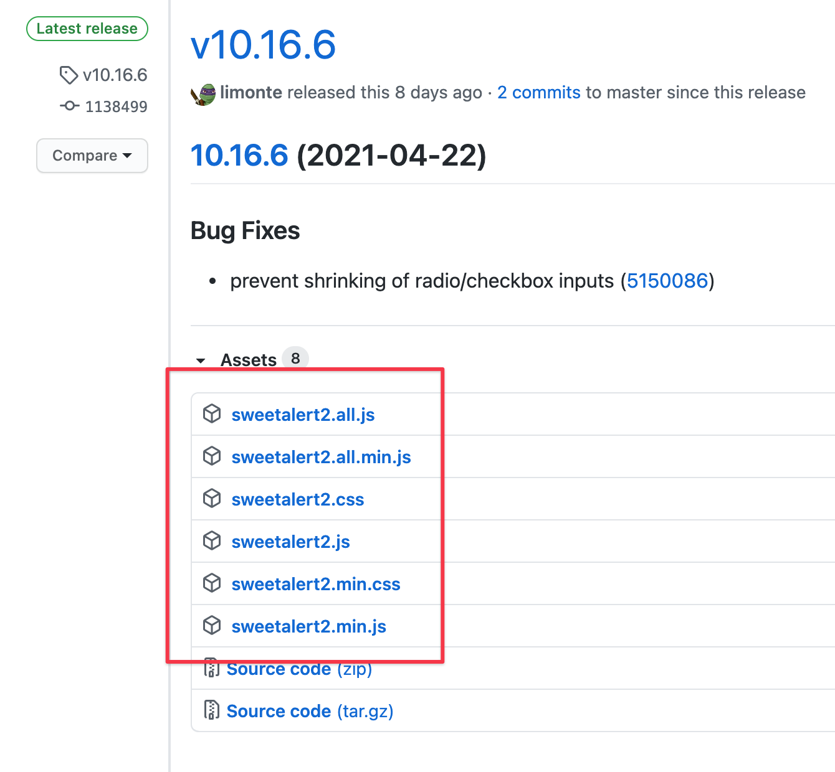Click the tar.gz archive icon for Source code
835x772 pixels.
[x=212, y=710]
